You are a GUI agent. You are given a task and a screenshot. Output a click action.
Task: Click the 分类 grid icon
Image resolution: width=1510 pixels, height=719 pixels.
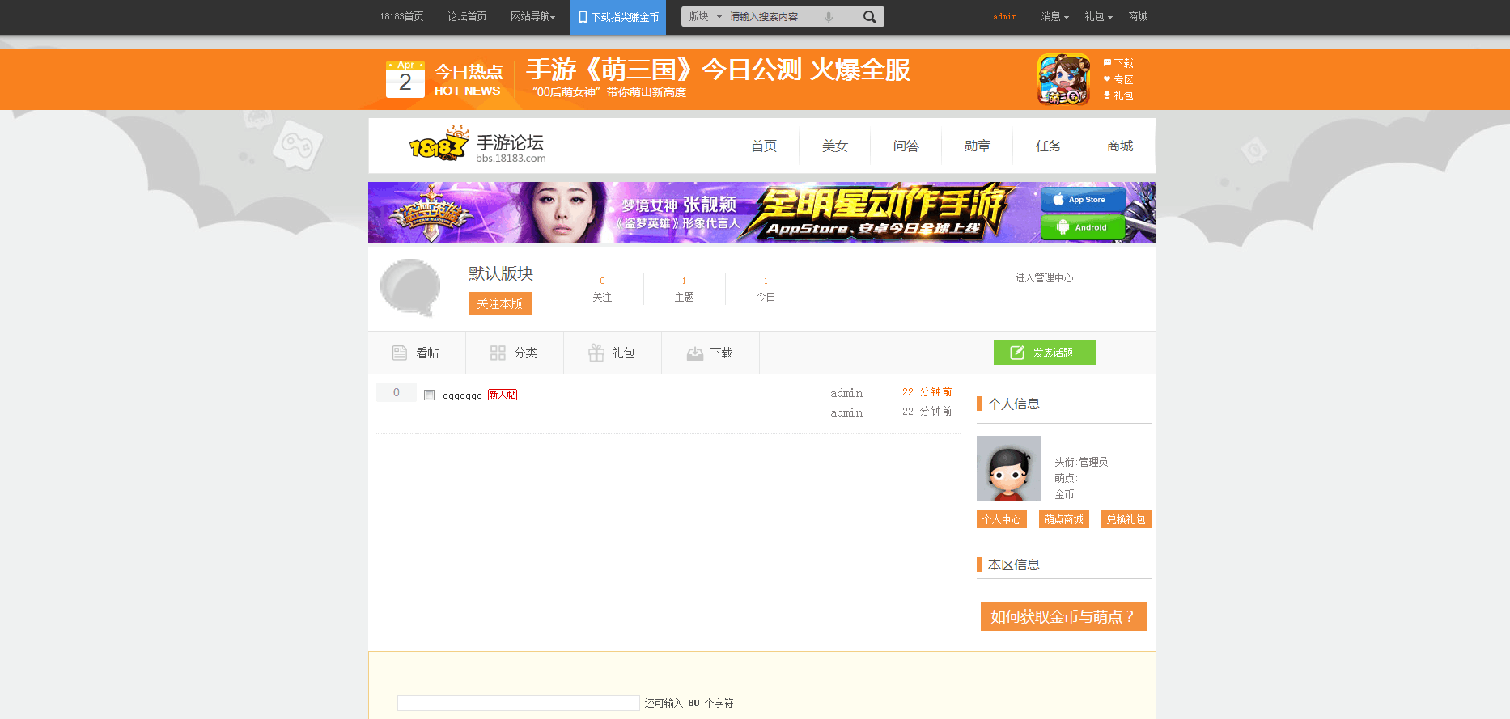click(498, 353)
